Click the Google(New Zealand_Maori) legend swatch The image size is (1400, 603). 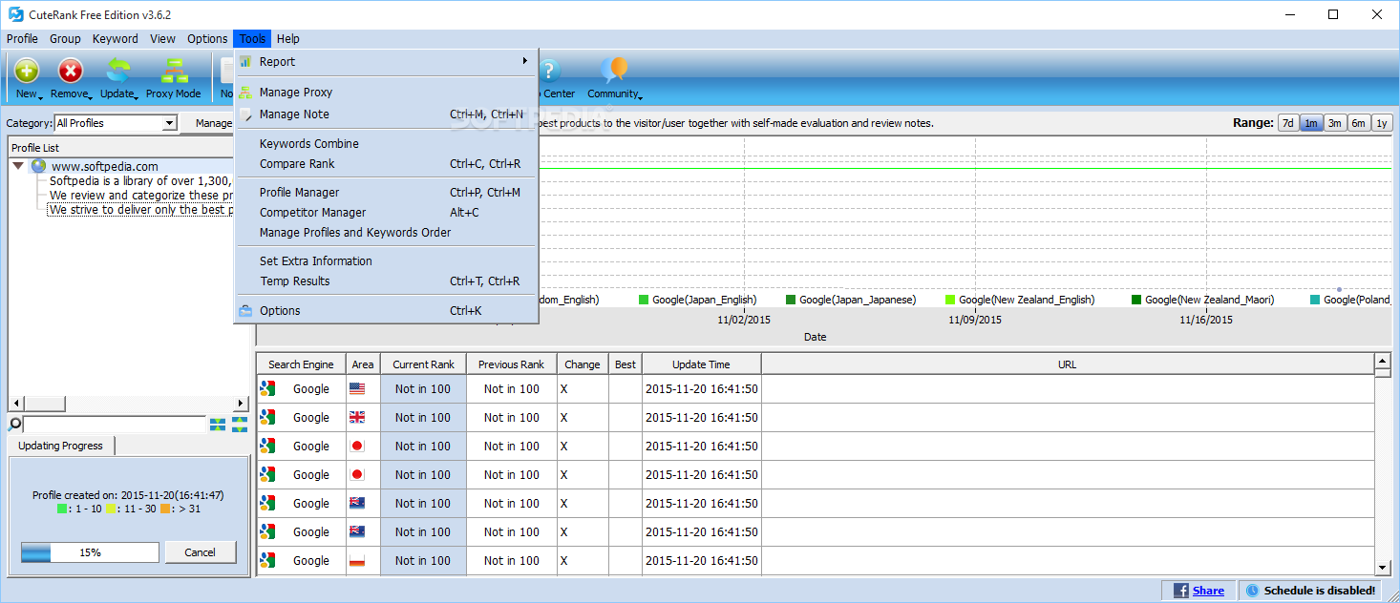pos(1136,300)
